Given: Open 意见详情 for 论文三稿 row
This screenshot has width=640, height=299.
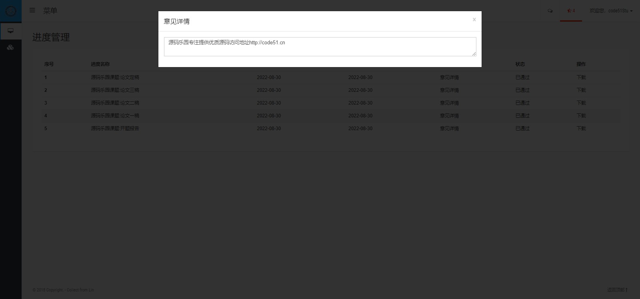Looking at the screenshot, I should click(x=449, y=90).
